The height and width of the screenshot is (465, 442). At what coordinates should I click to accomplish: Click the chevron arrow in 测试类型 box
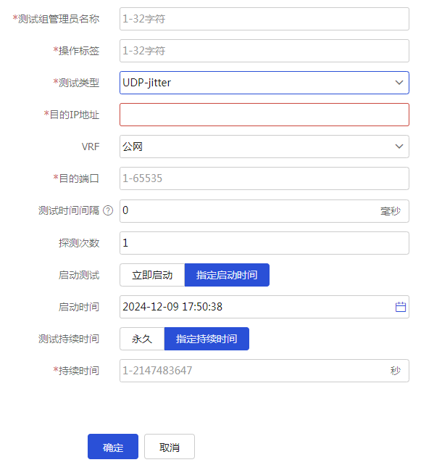(399, 83)
